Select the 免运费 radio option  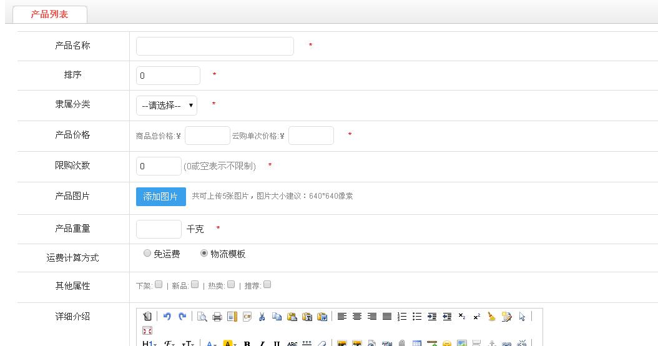click(147, 254)
